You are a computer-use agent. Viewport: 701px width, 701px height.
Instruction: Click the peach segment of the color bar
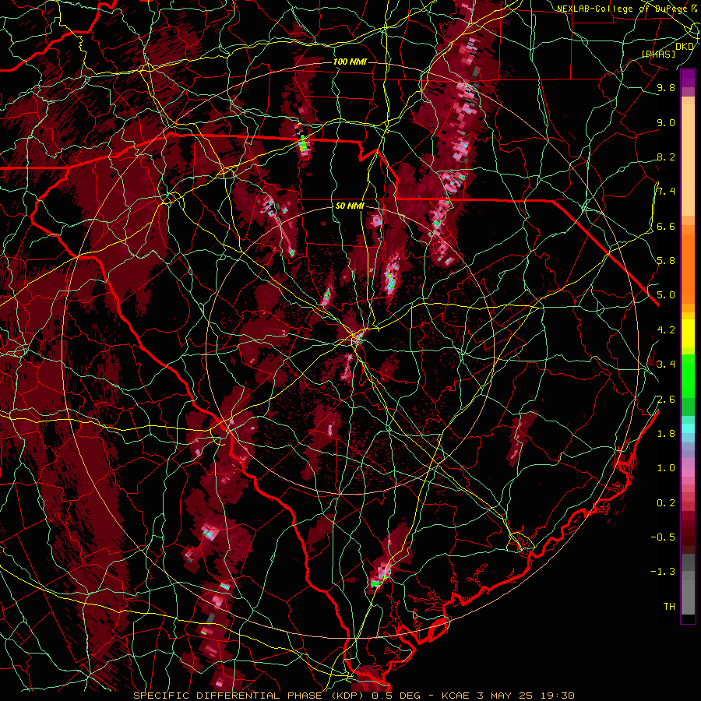coord(688,161)
